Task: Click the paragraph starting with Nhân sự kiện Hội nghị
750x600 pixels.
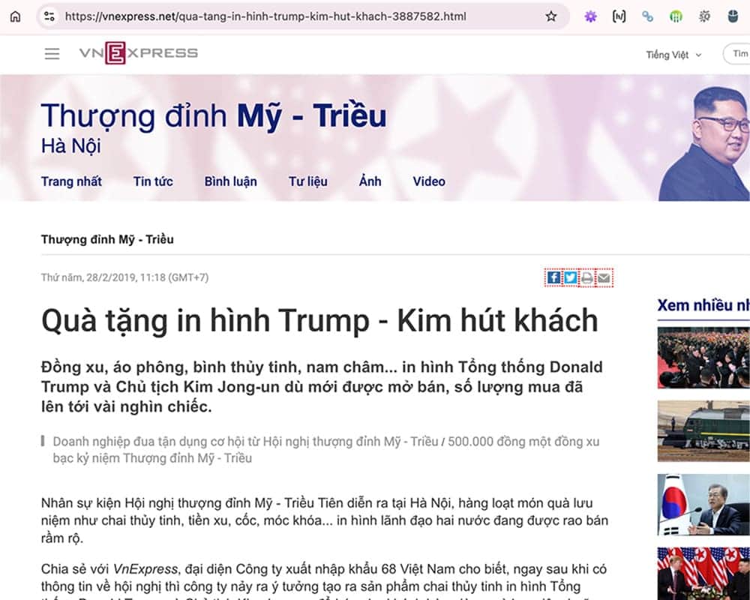Action: pos(325,520)
